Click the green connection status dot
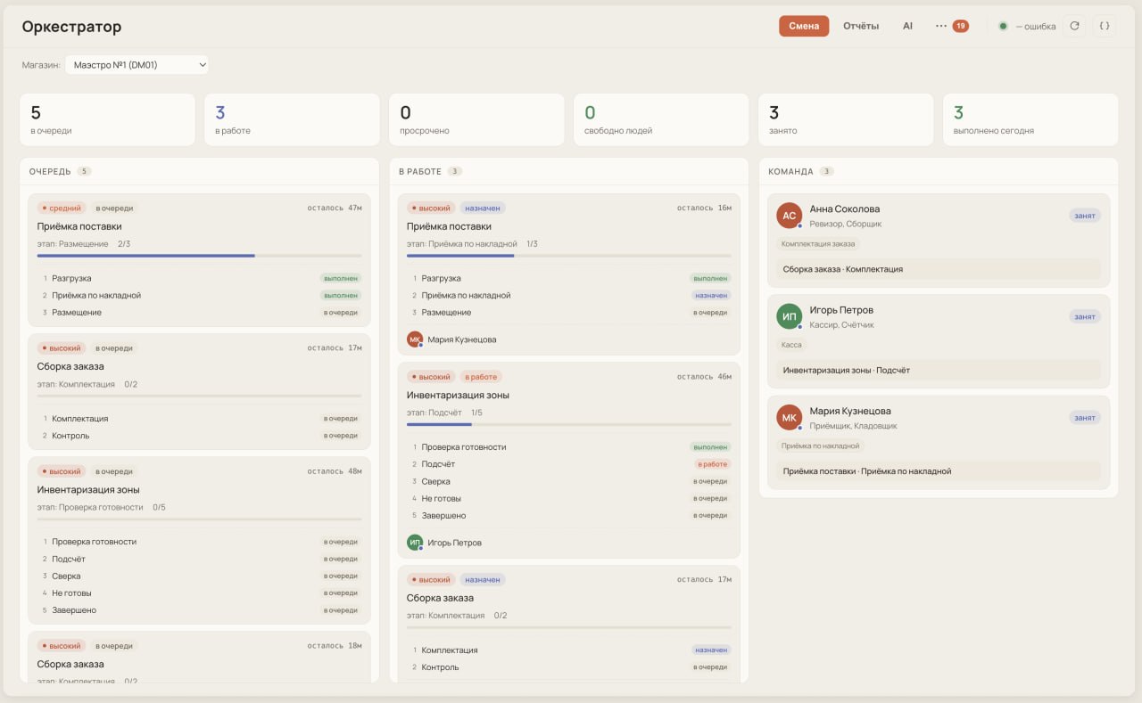Viewport: 1142px width, 703px height. click(x=1003, y=26)
